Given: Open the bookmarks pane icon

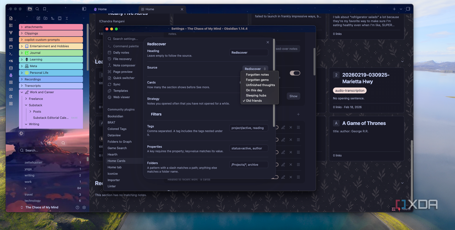Looking at the screenshot, I should click(x=44, y=9).
